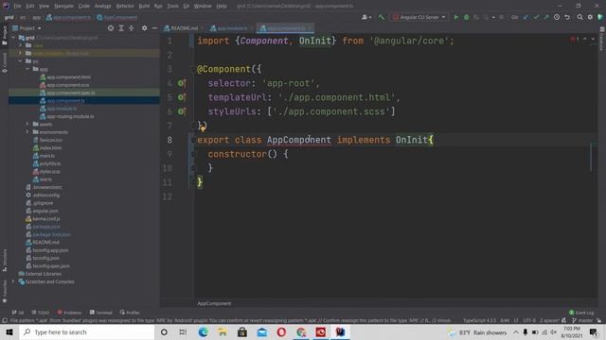606x340 pixels.
Task: Open the Window menu
Action: (x=203, y=7)
